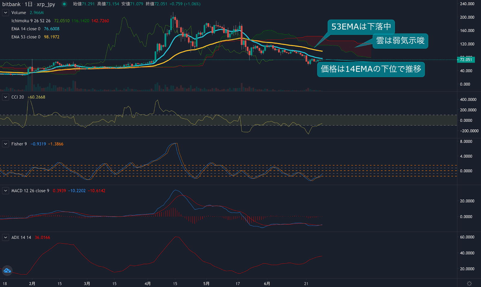Collapse the MACD pane chevron
481x287 pixels.
pyautogui.click(x=5, y=191)
